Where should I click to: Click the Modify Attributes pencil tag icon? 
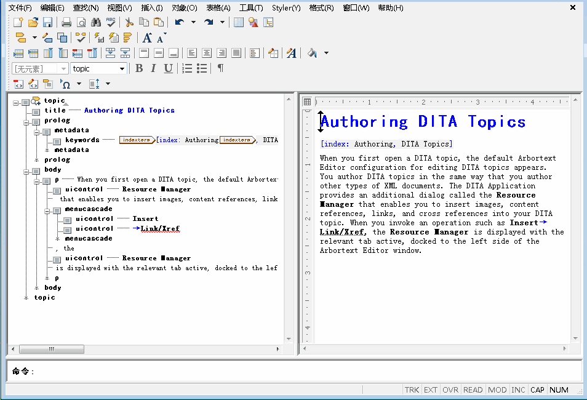coord(47,38)
